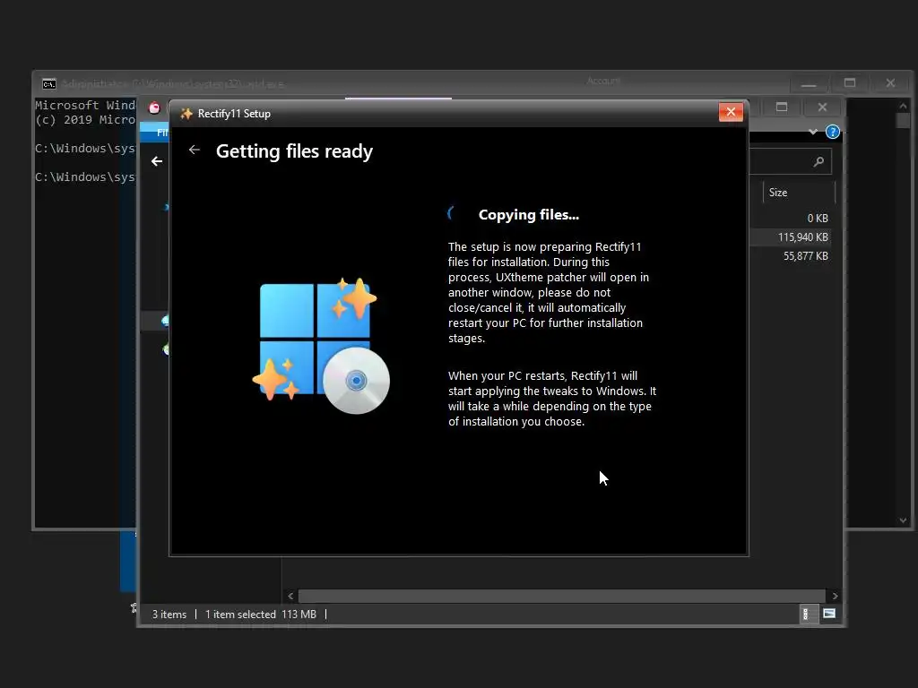Close the Command Prompt window
Image resolution: width=918 pixels, height=688 pixels.
890,83
